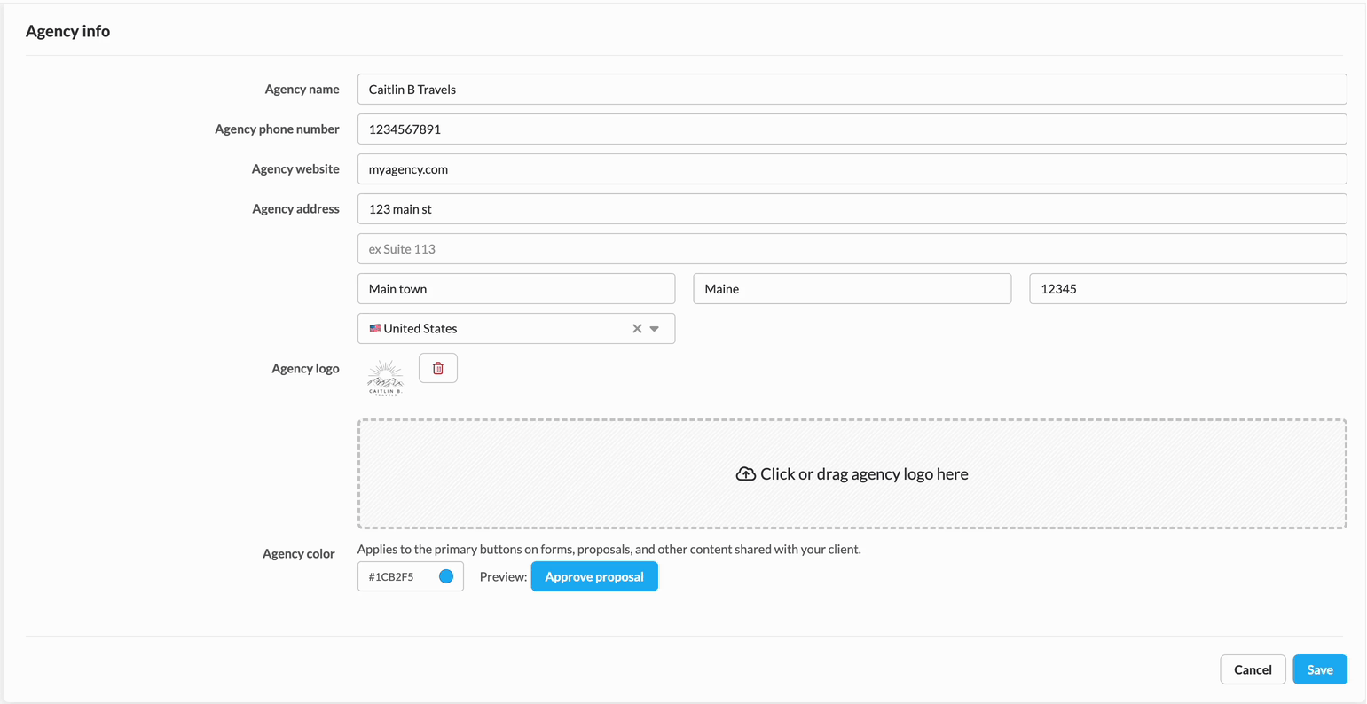Click the Approve proposal preview button
This screenshot has width=1367, height=704.
[594, 576]
